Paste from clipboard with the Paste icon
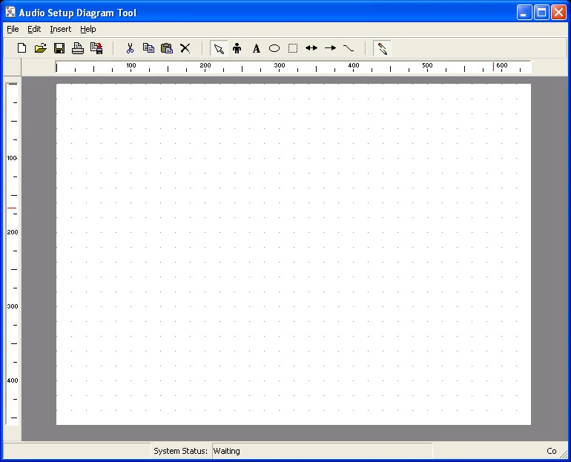This screenshot has width=571, height=462. click(x=167, y=48)
